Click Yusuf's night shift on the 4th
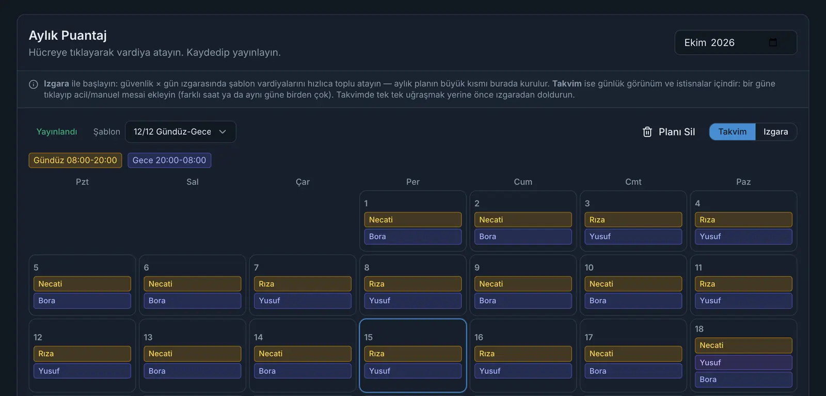 tap(743, 237)
